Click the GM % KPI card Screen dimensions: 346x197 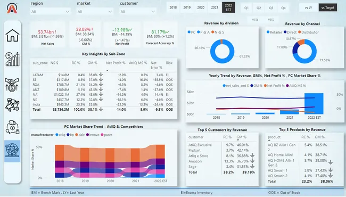click(x=85, y=35)
